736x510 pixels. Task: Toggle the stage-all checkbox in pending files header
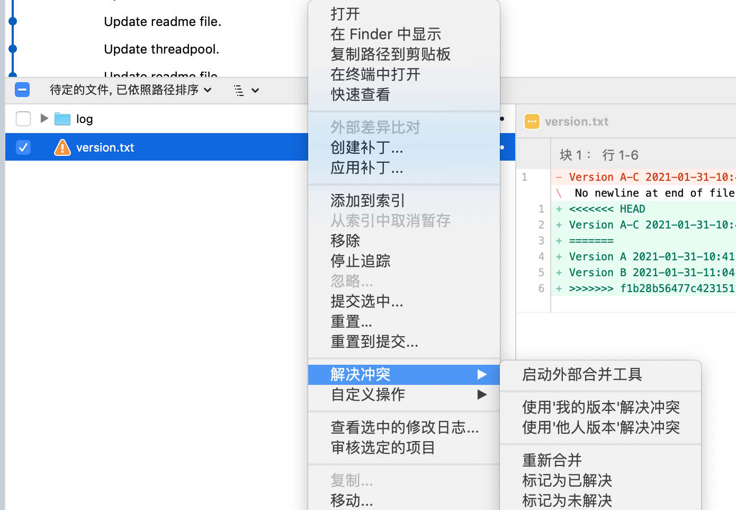click(22, 90)
